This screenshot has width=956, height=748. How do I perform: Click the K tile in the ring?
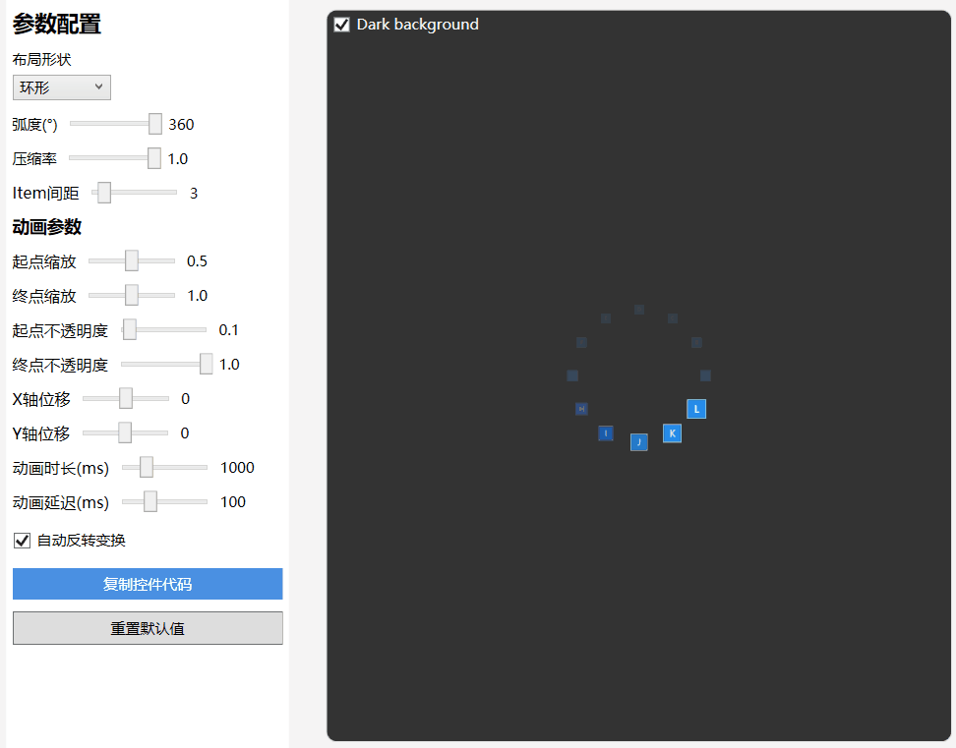(672, 433)
